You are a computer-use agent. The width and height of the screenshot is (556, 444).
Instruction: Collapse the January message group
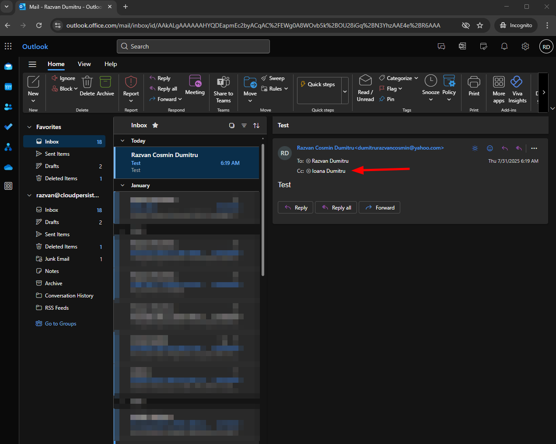122,185
